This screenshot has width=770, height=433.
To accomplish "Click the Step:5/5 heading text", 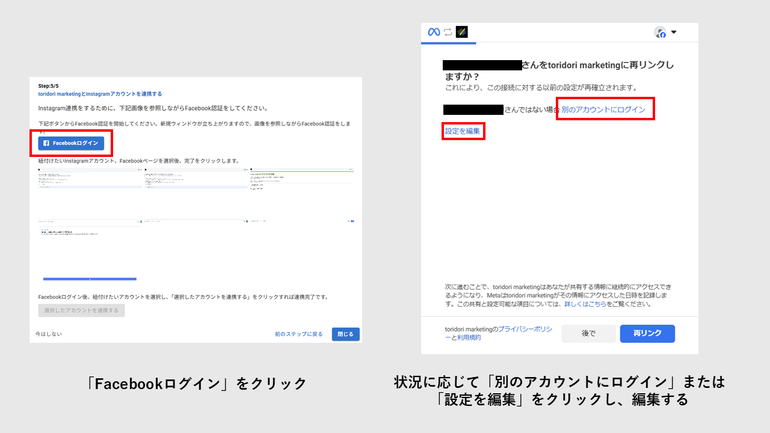I will coord(49,86).
